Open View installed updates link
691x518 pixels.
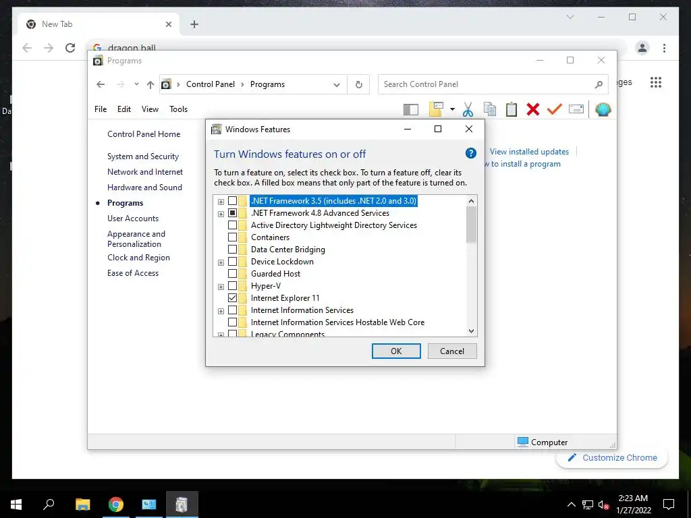click(529, 152)
